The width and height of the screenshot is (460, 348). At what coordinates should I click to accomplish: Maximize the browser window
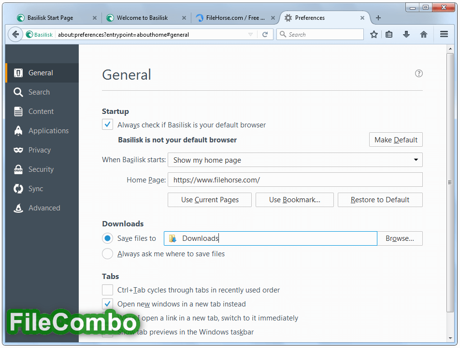pos(426,7)
